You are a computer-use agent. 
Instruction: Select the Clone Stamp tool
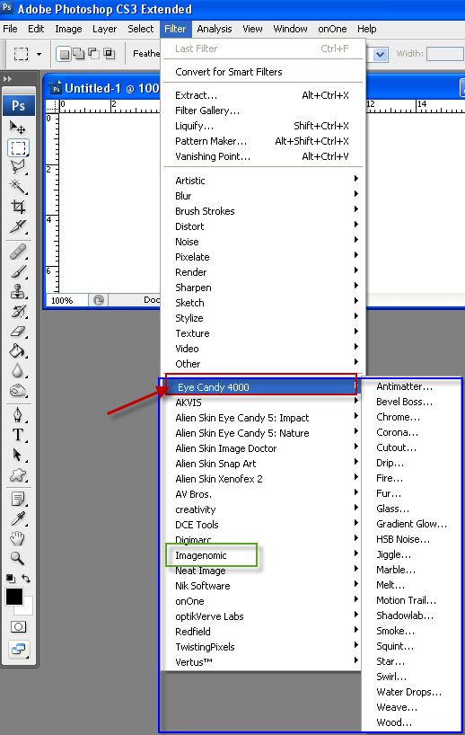[18, 291]
